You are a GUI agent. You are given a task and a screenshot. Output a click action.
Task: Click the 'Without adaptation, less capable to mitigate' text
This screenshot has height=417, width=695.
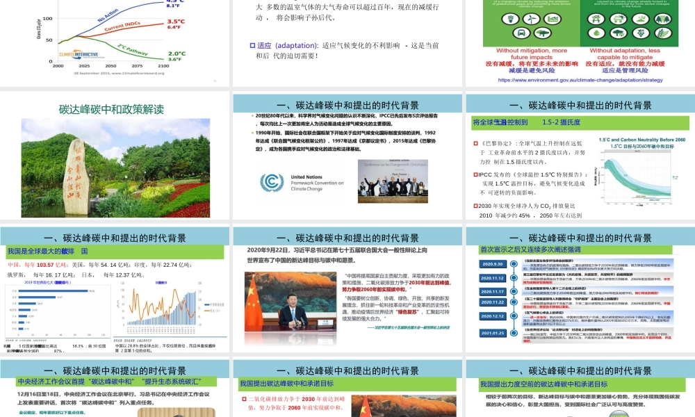625,54
